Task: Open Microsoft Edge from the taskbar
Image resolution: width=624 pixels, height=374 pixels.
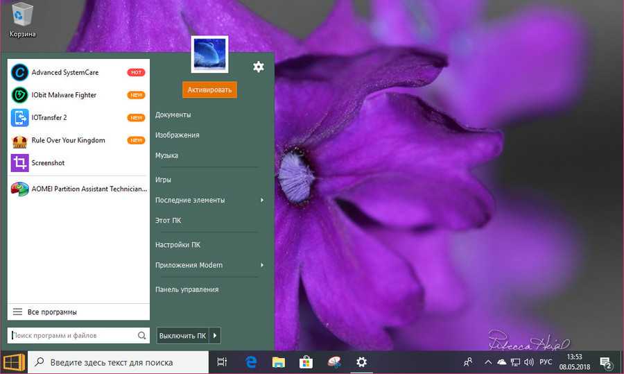Action: (252, 362)
